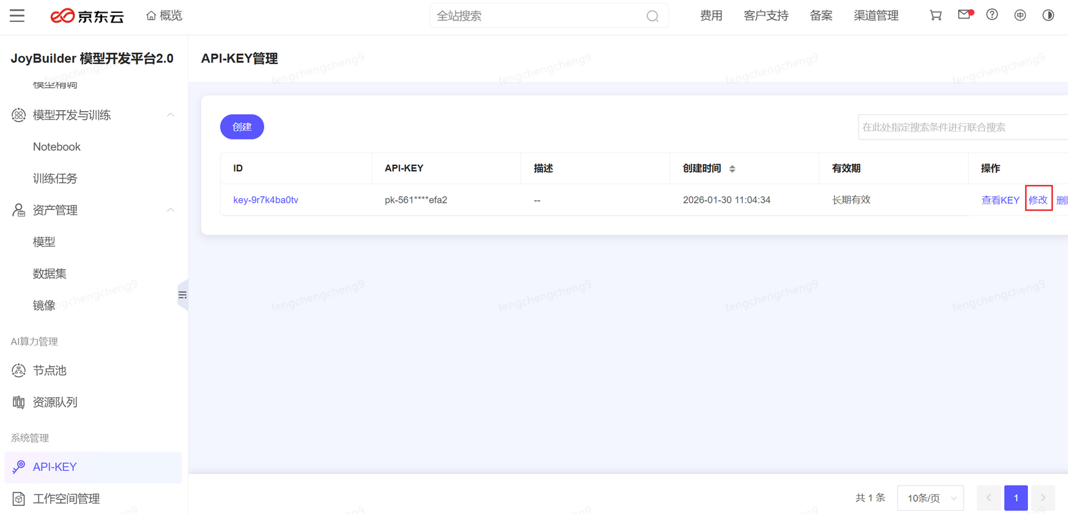Open the 费用 menu
The height and width of the screenshot is (514, 1068).
[711, 15]
